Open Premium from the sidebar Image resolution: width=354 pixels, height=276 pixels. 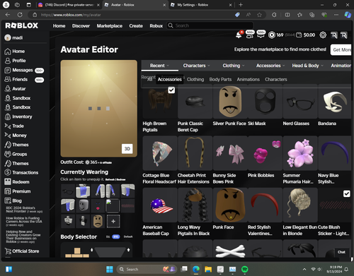[18, 191]
